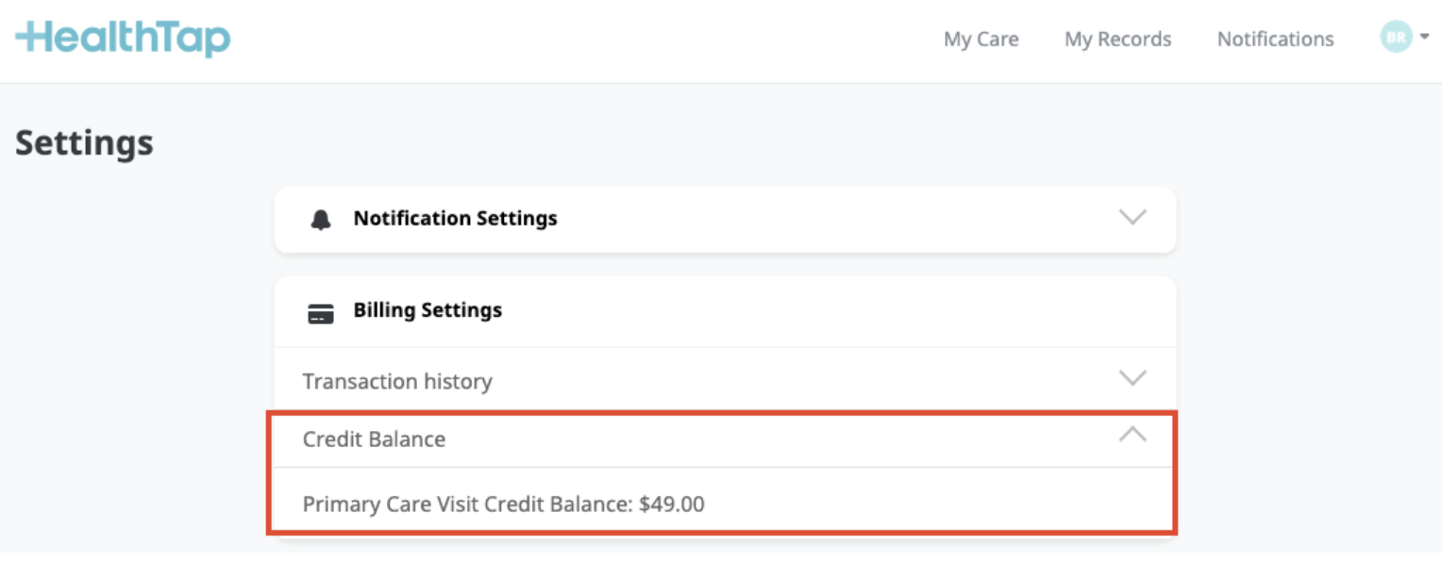Click the credit card Billing Settings icon
This screenshot has height=562, width=1442.
point(321,313)
